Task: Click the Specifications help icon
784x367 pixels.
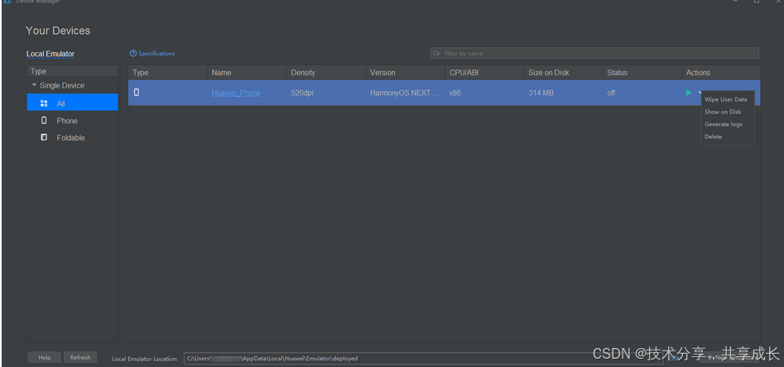Action: pos(133,54)
